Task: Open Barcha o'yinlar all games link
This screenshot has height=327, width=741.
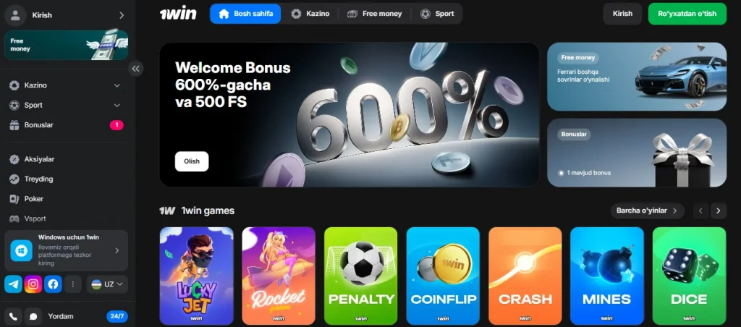Action: coord(647,211)
